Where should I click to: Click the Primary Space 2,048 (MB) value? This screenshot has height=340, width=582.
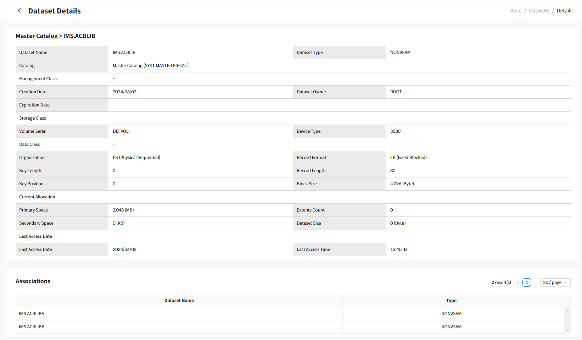(123, 210)
